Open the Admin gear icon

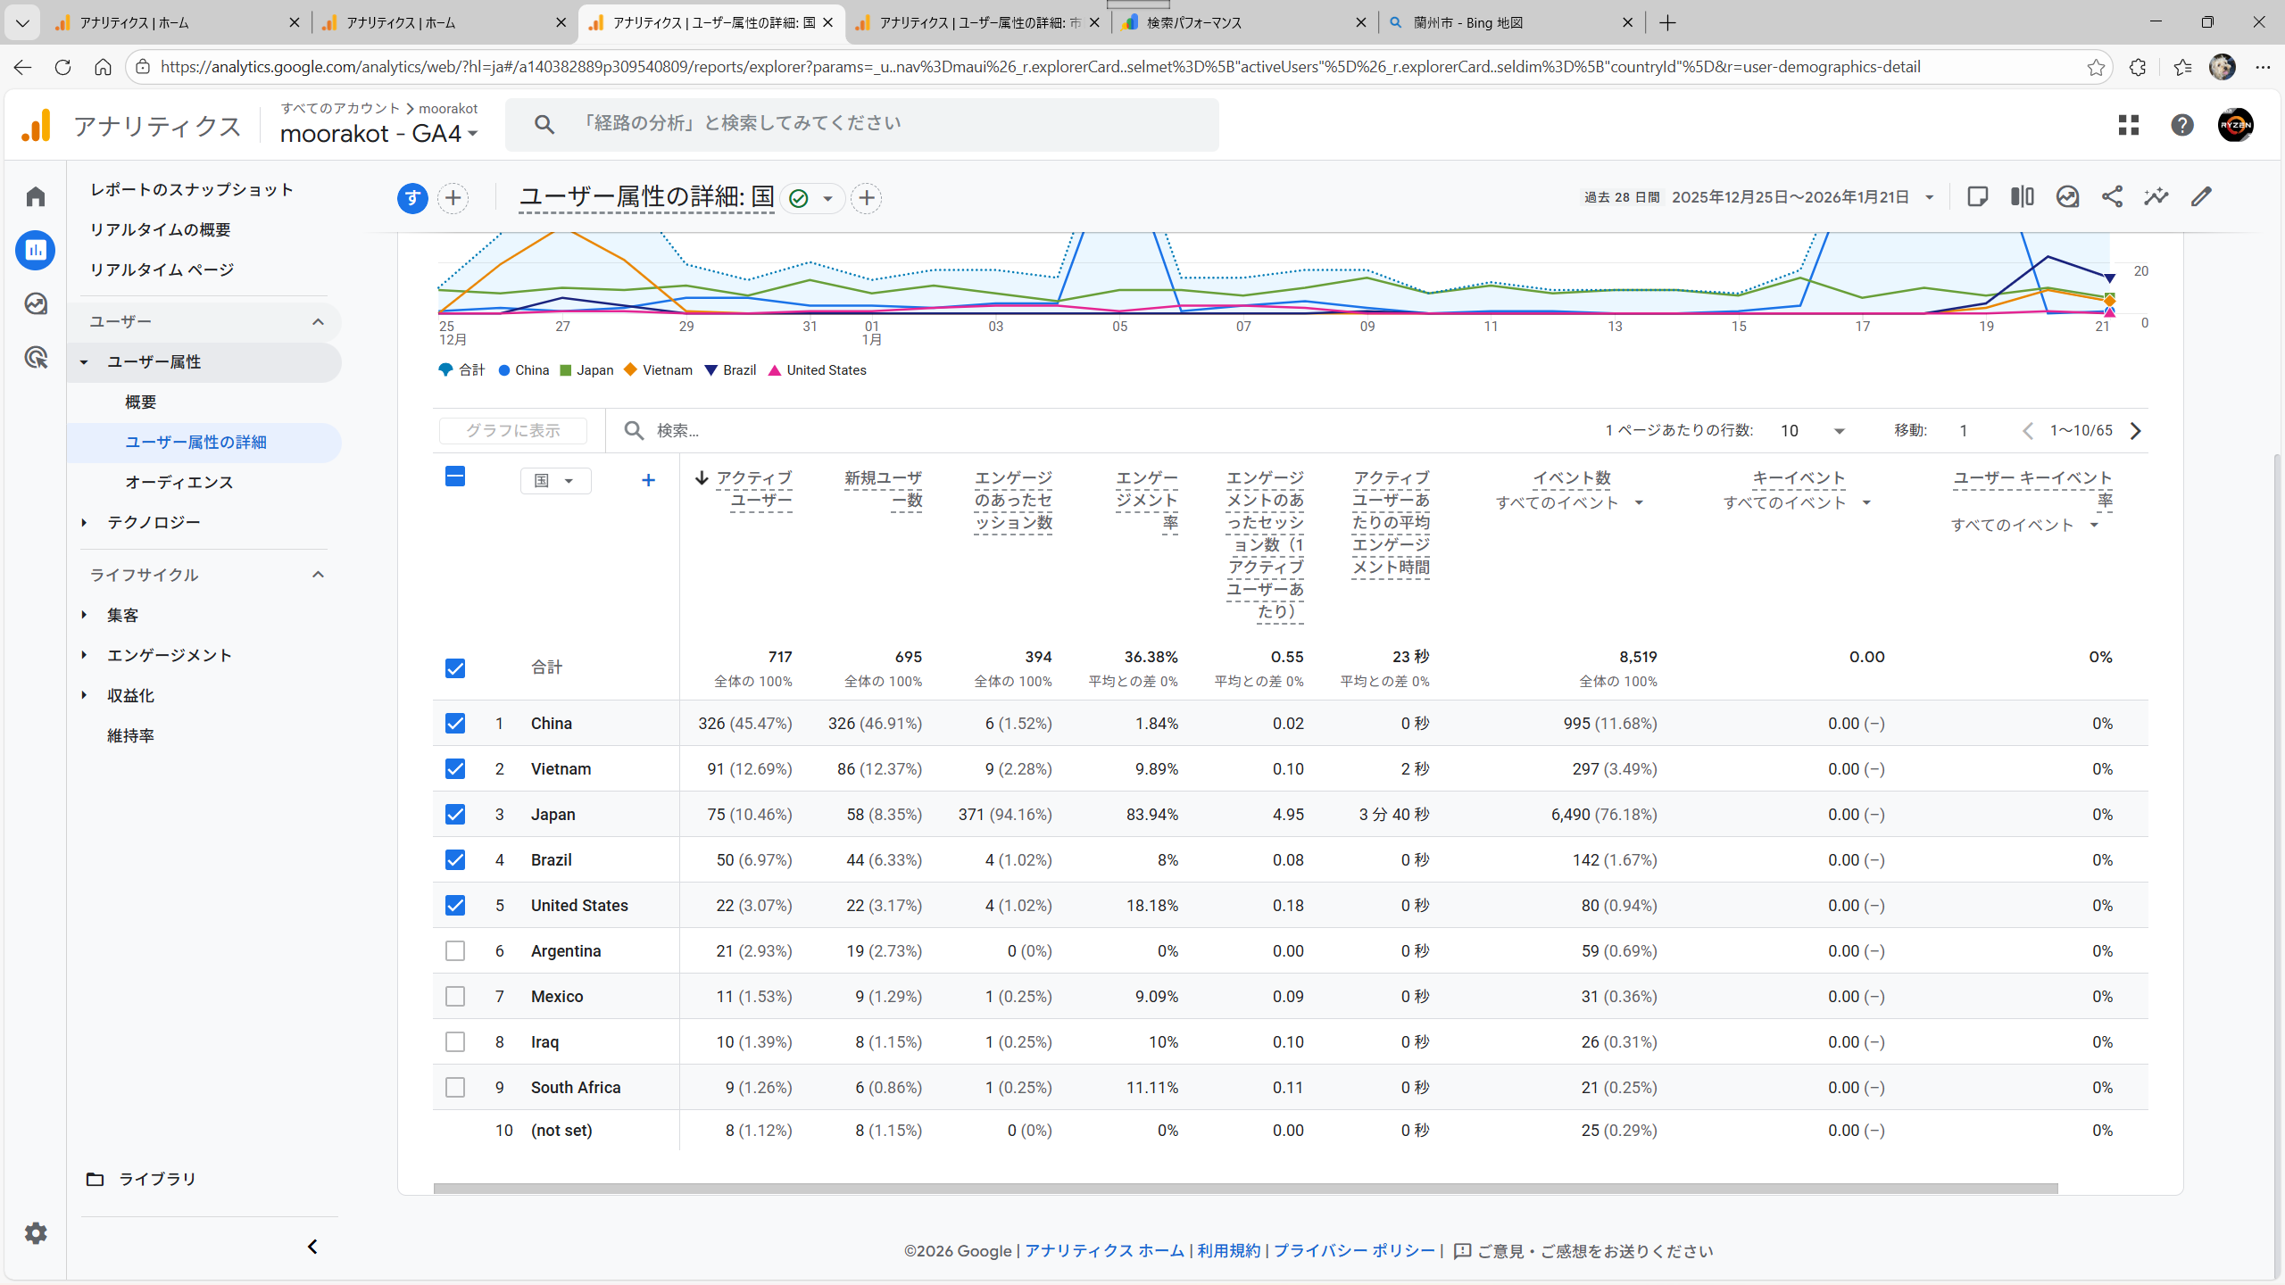(36, 1233)
